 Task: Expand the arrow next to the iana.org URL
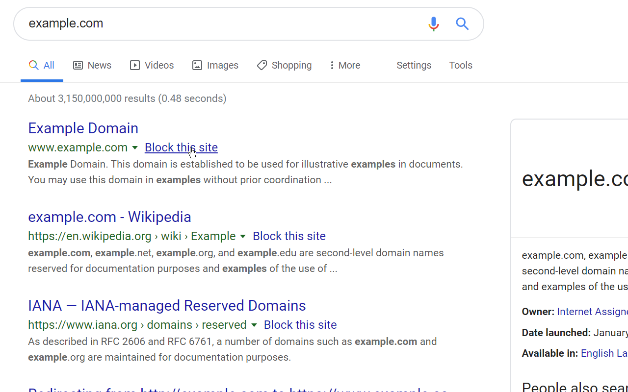click(254, 325)
